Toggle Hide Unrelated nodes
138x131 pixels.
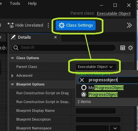[x=25, y=25]
